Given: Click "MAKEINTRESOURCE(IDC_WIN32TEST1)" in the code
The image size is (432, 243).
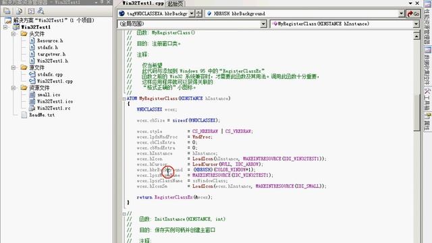Looking at the screenshot, I should click(231, 175).
